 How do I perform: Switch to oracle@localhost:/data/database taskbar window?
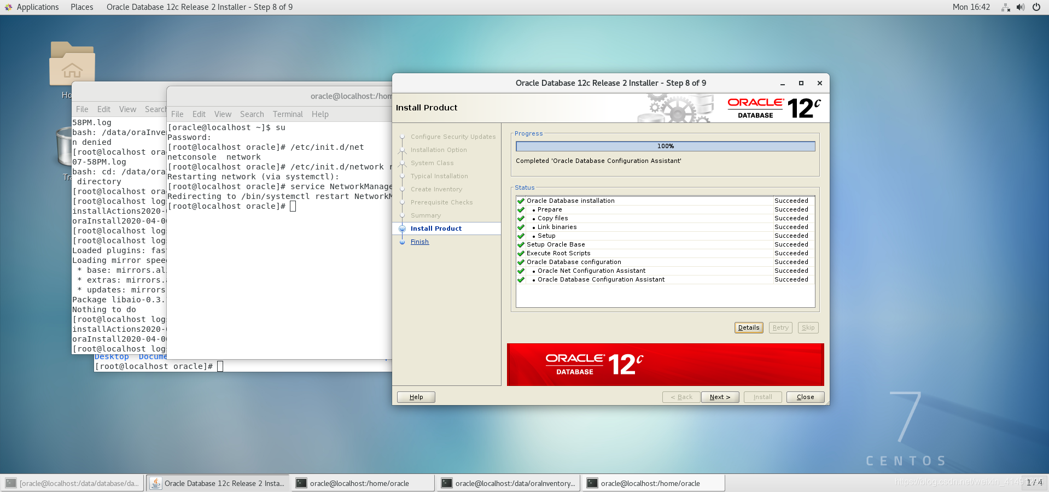pos(73,483)
